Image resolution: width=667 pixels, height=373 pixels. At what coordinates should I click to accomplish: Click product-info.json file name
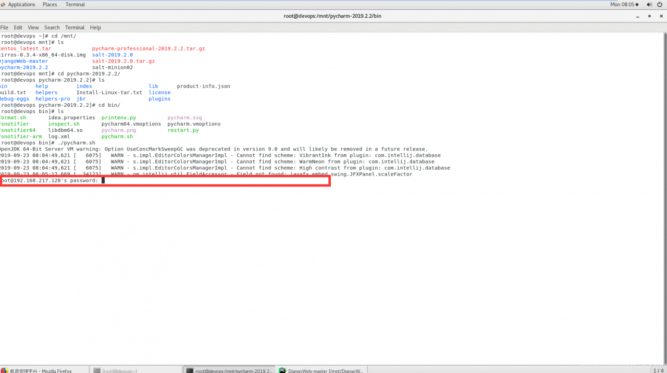(x=203, y=86)
